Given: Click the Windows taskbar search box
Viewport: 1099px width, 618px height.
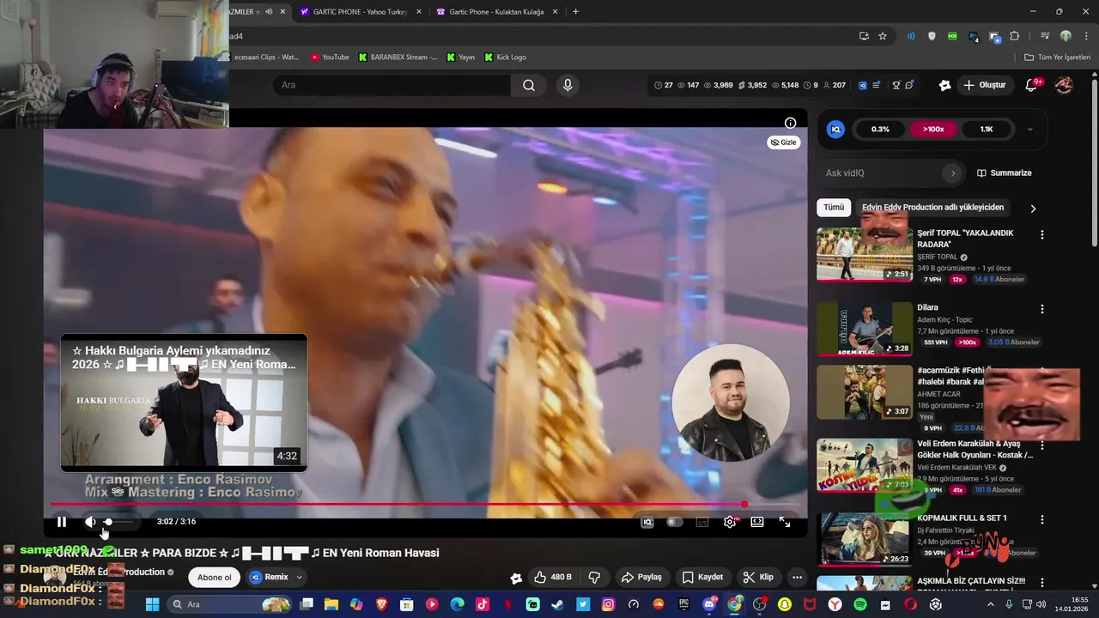Looking at the screenshot, I should pyautogui.click(x=230, y=604).
